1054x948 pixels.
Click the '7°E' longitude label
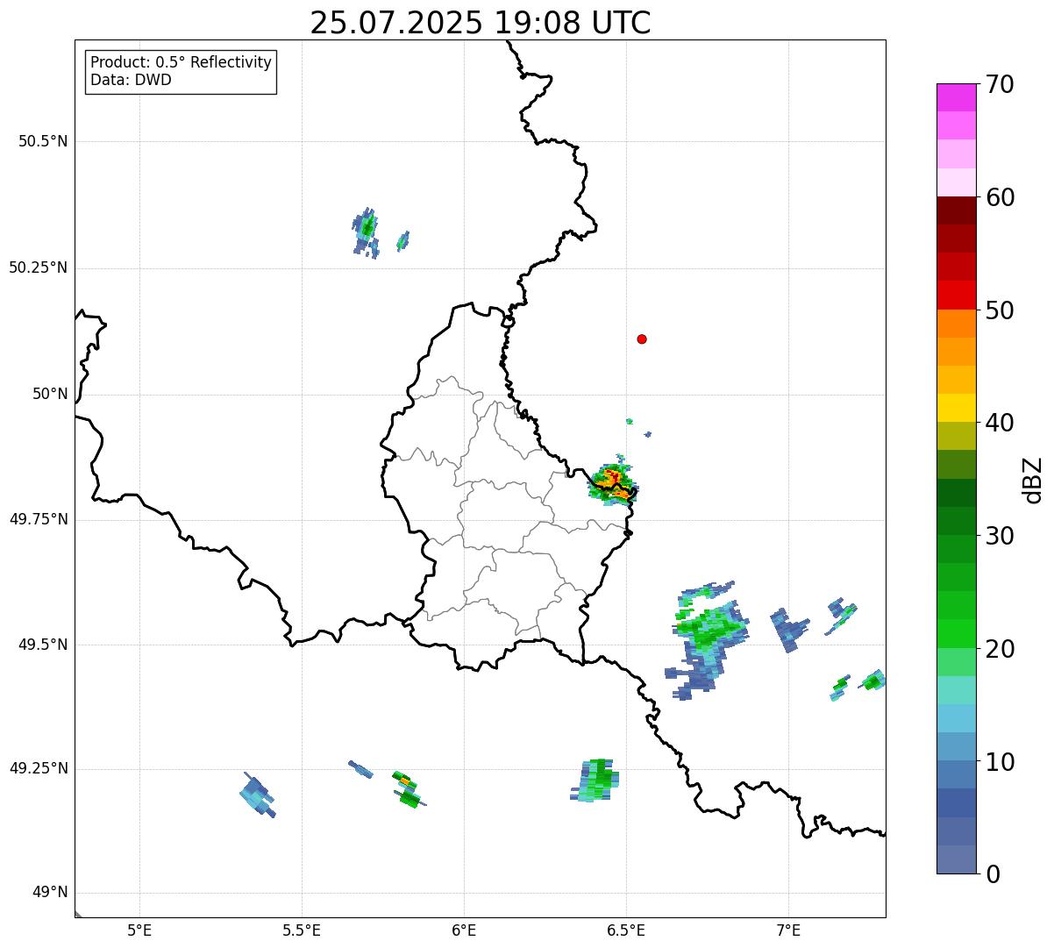[x=788, y=930]
